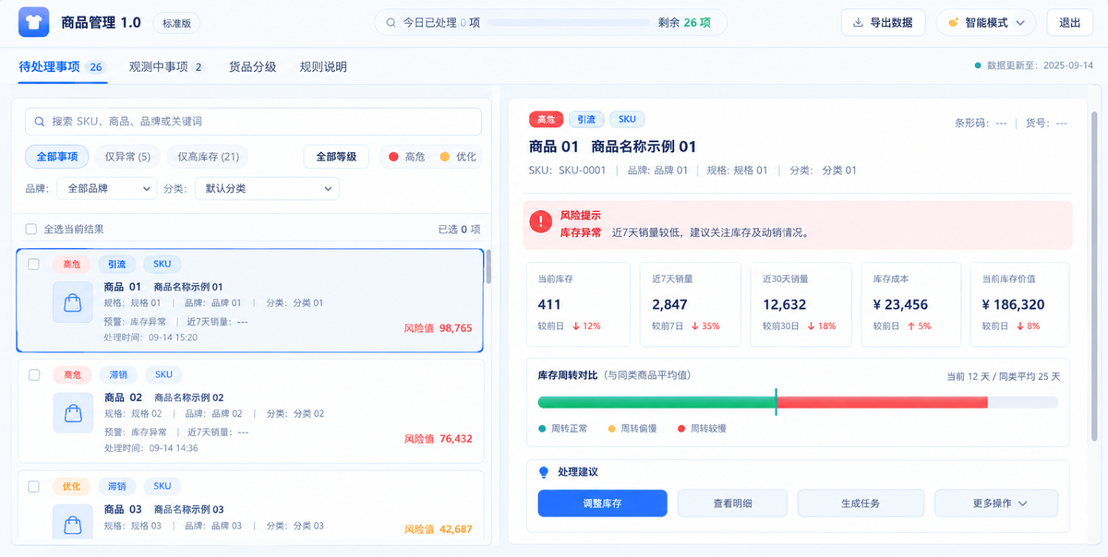Image resolution: width=1108 pixels, height=557 pixels.
Task: Check the 全选当前结果 checkbox
Action: pos(31,229)
